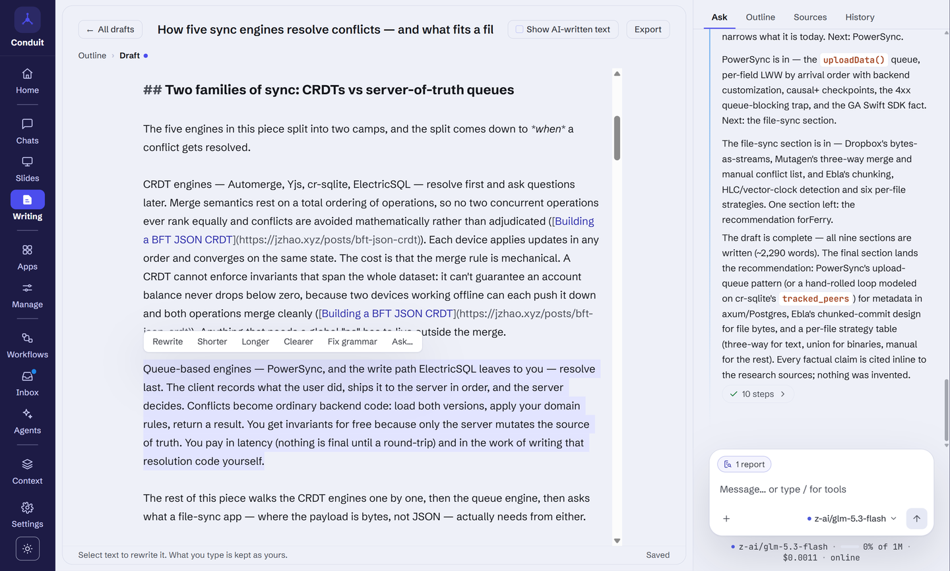Click the send message arrow button

coord(916,518)
